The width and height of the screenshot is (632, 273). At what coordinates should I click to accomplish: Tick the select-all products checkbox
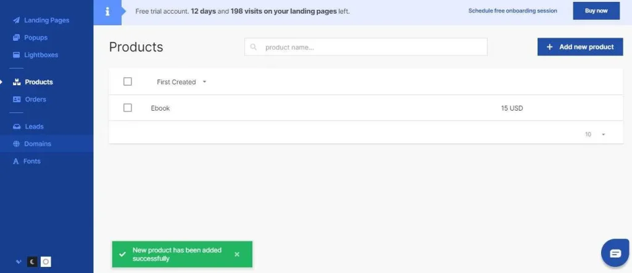coord(128,82)
